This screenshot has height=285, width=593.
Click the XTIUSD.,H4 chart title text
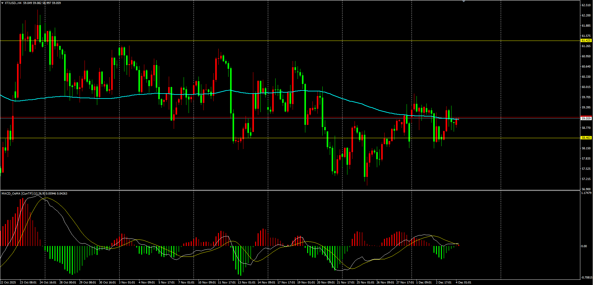tap(13, 3)
